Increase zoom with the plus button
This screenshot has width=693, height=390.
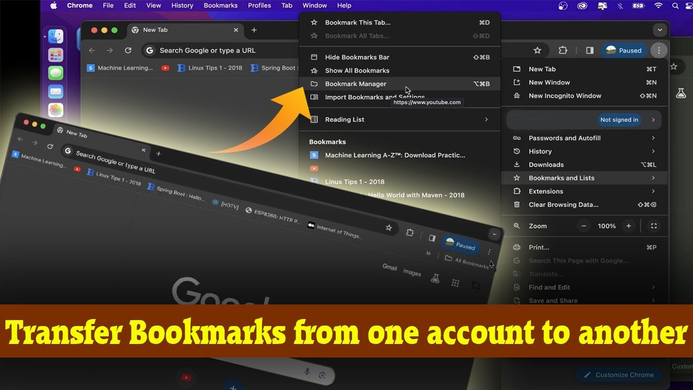coord(629,226)
